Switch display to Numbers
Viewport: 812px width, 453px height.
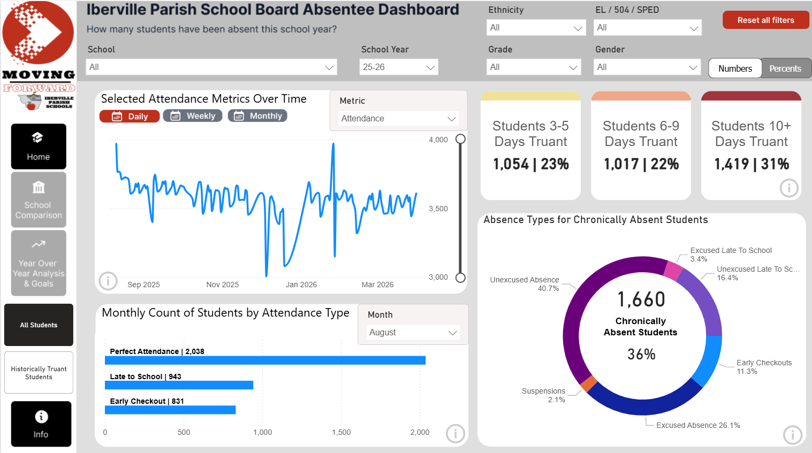click(735, 68)
